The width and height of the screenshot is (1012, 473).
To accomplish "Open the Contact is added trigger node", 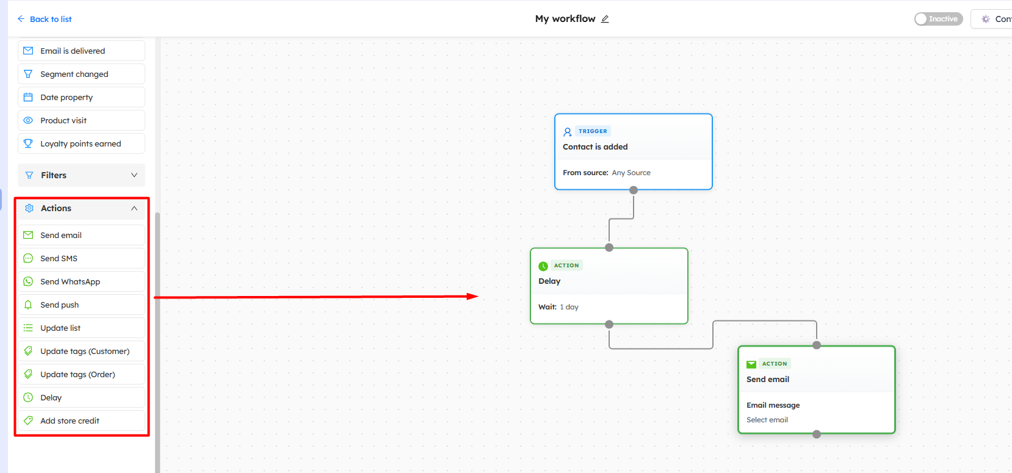I will coord(633,147).
